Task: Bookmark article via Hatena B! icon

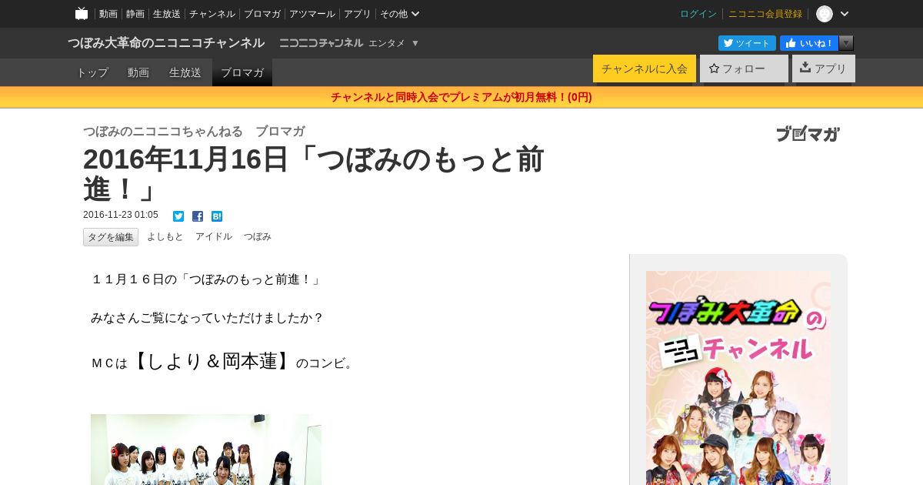Action: tap(217, 216)
